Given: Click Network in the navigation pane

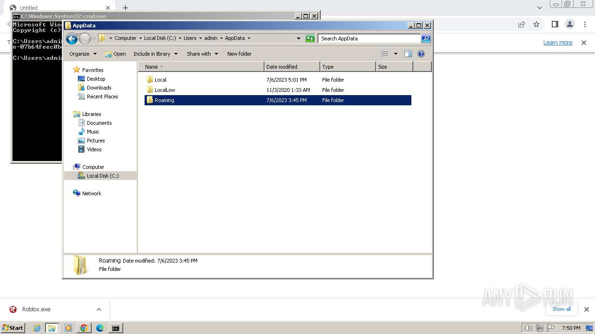Looking at the screenshot, I should pyautogui.click(x=92, y=193).
